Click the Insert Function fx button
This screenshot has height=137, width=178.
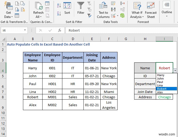60,30
